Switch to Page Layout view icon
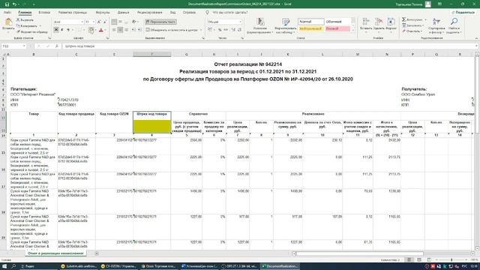This screenshot has width=480, height=270. pyautogui.click(x=419, y=260)
